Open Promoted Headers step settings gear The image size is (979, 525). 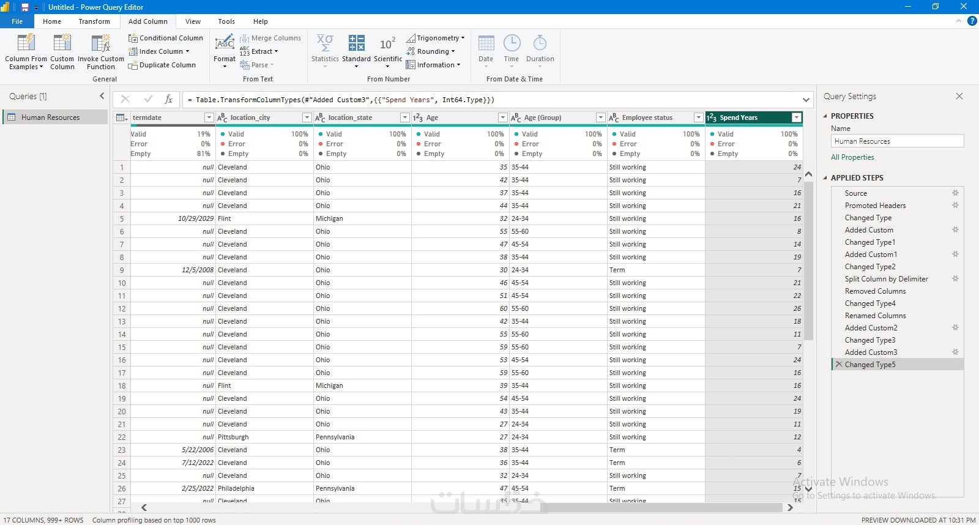pos(955,205)
